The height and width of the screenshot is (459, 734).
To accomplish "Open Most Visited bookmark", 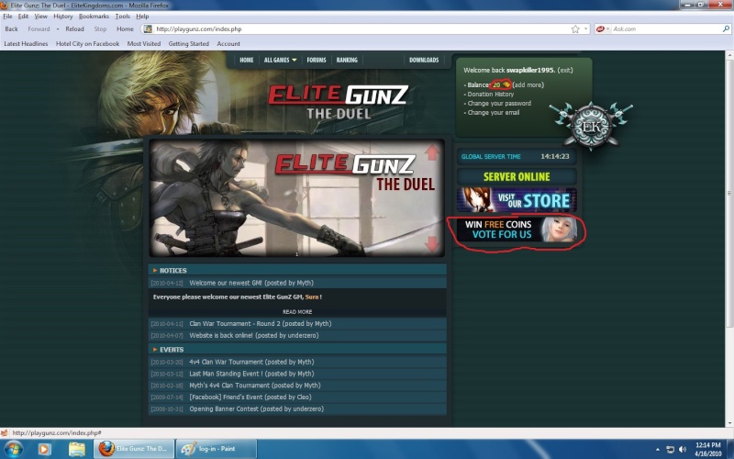I will [144, 43].
